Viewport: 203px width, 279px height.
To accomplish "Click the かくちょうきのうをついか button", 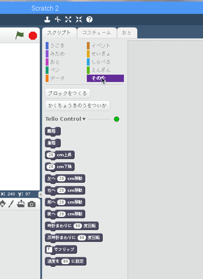I will [77, 106].
